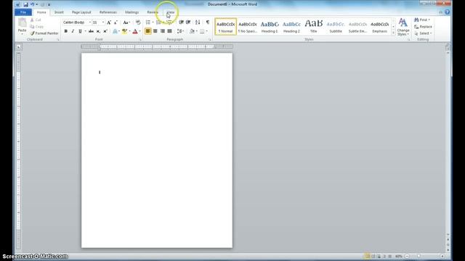Apply text highlight color
The width and height of the screenshot is (465, 261).
pyautogui.click(x=124, y=31)
